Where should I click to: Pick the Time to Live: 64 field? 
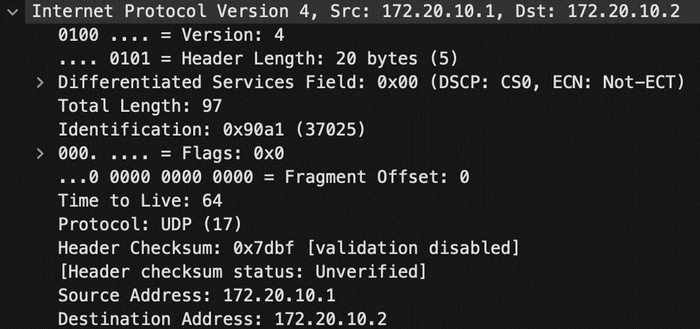(x=140, y=200)
